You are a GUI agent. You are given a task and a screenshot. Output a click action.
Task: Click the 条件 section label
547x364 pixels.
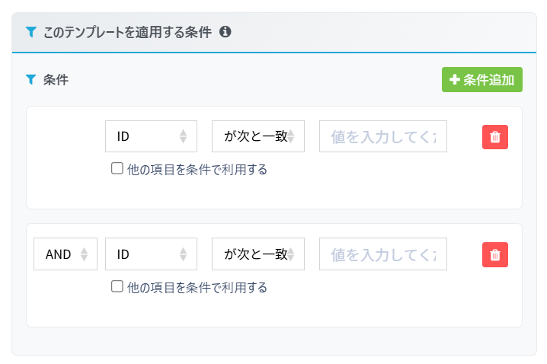[56, 79]
